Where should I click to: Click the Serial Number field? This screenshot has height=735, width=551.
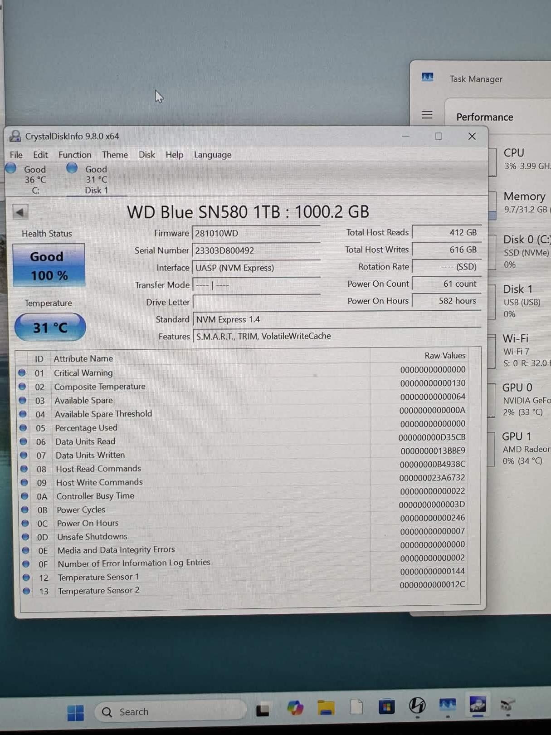point(256,250)
